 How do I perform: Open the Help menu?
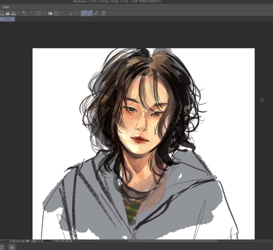click(6, 7)
